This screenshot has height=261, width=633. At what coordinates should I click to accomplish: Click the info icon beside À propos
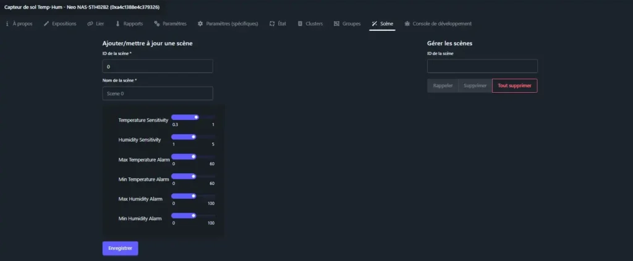(7, 24)
